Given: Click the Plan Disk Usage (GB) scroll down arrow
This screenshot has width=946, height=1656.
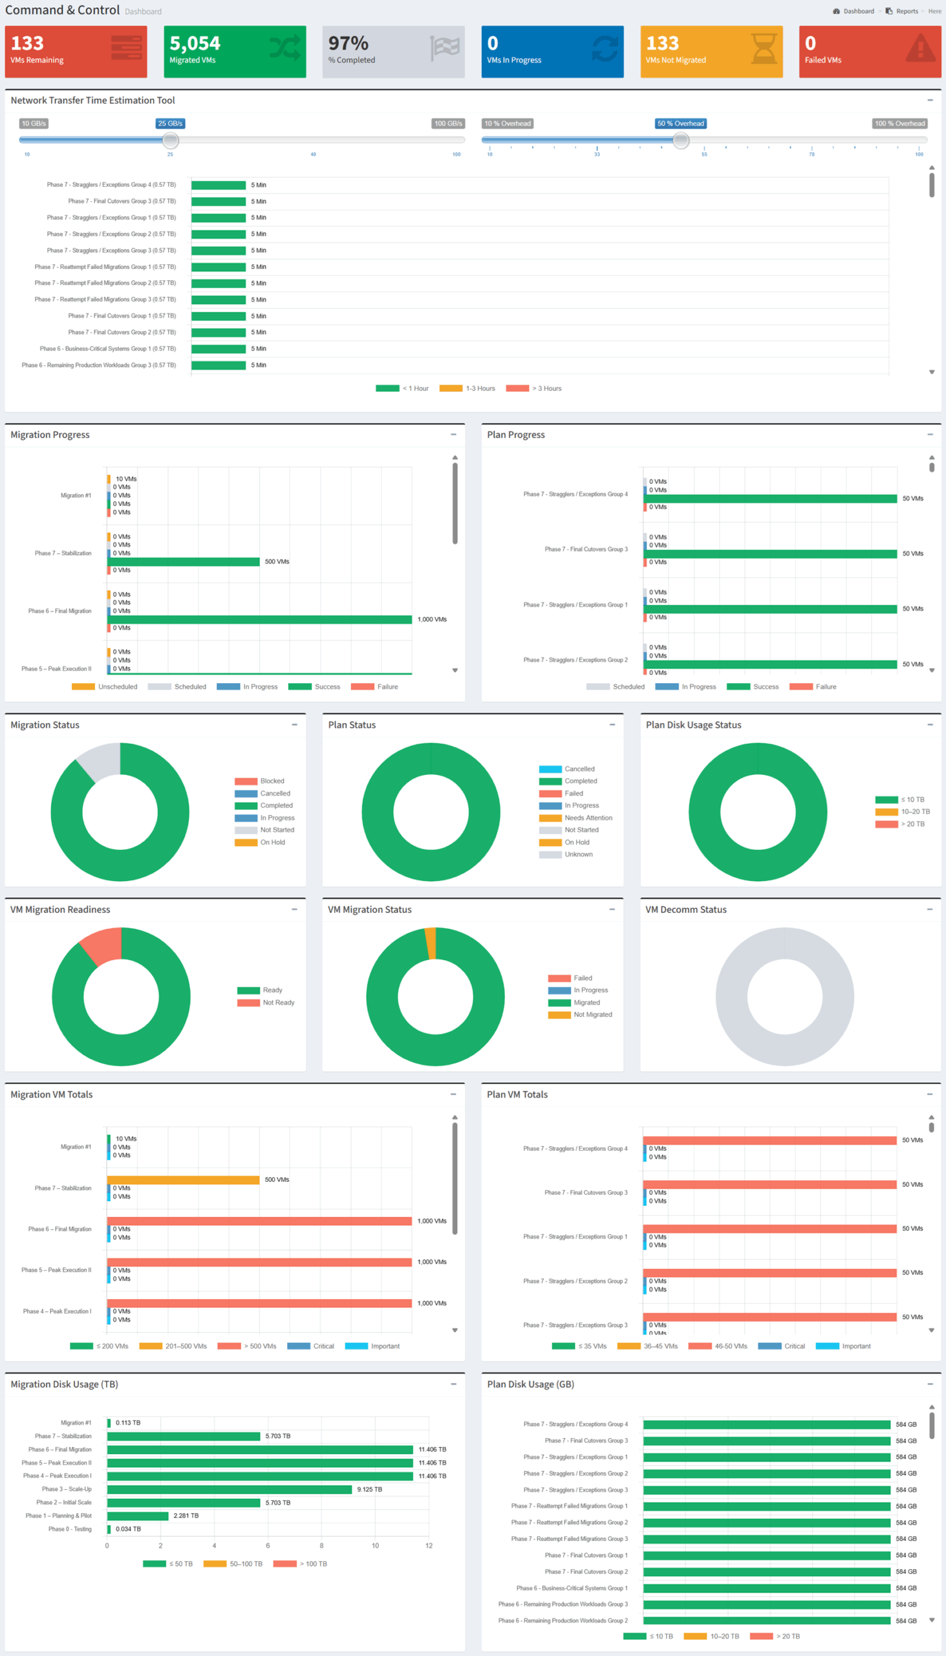Looking at the screenshot, I should (932, 1620).
